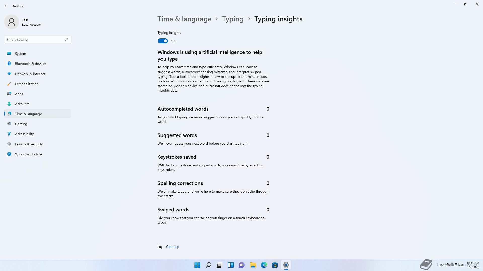Click Autocompleted words heading

[x=183, y=109]
